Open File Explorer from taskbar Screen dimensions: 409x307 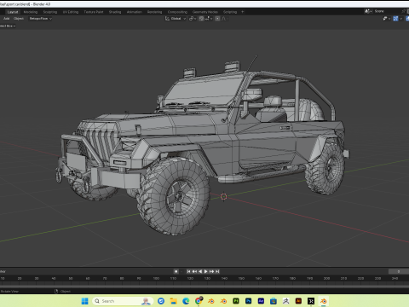point(174,301)
